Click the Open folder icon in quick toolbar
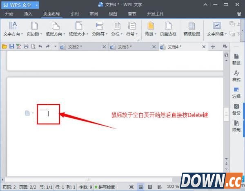The width and height of the screenshot is (245, 191). click(4, 47)
